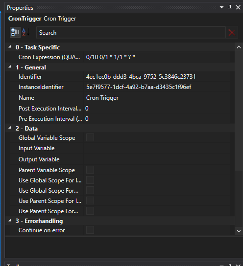The height and width of the screenshot is (266, 243).
Task: Collapse the 3 - Errorhandling section
Action: click(x=10, y=220)
